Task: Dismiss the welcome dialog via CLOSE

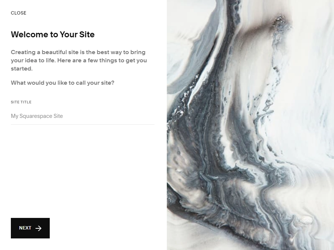Action: tap(19, 13)
